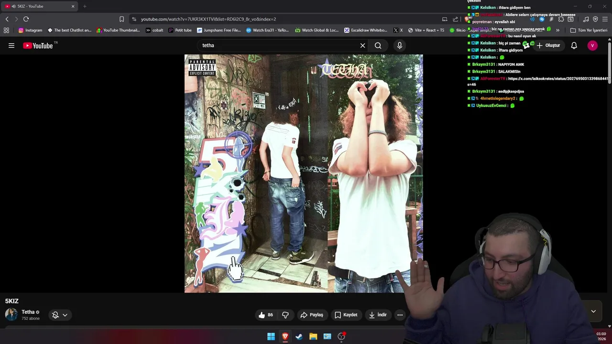612x344 pixels.
Task: Open subscription notification bell dropdown
Action: (x=60, y=315)
